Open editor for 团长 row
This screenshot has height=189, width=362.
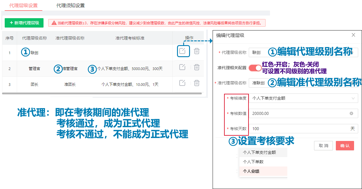(182, 83)
